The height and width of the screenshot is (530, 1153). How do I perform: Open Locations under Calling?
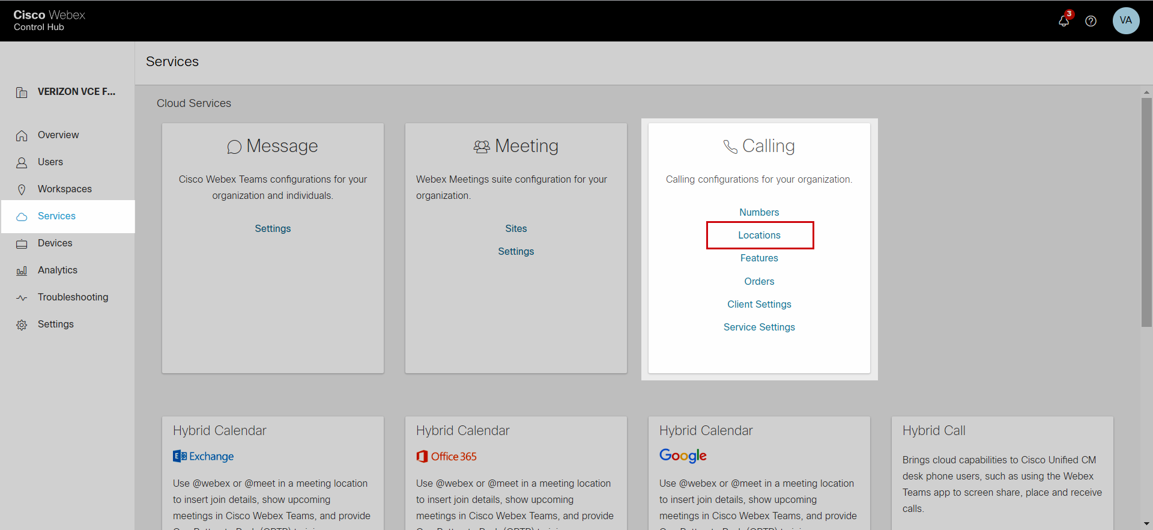click(759, 236)
